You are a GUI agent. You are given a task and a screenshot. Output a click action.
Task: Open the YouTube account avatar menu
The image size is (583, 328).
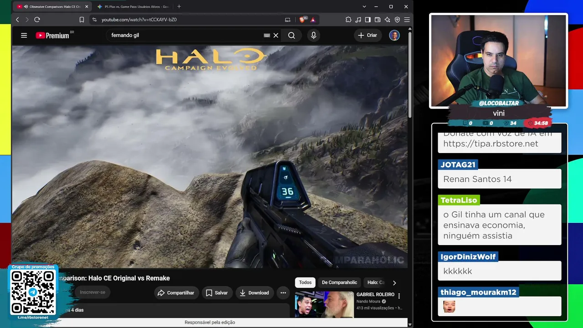[x=394, y=35]
